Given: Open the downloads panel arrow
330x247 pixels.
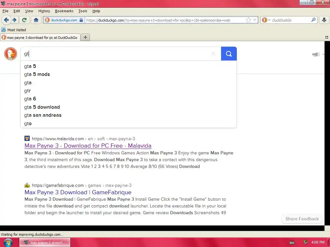Looking at the screenshot, I should [x=324, y=20].
